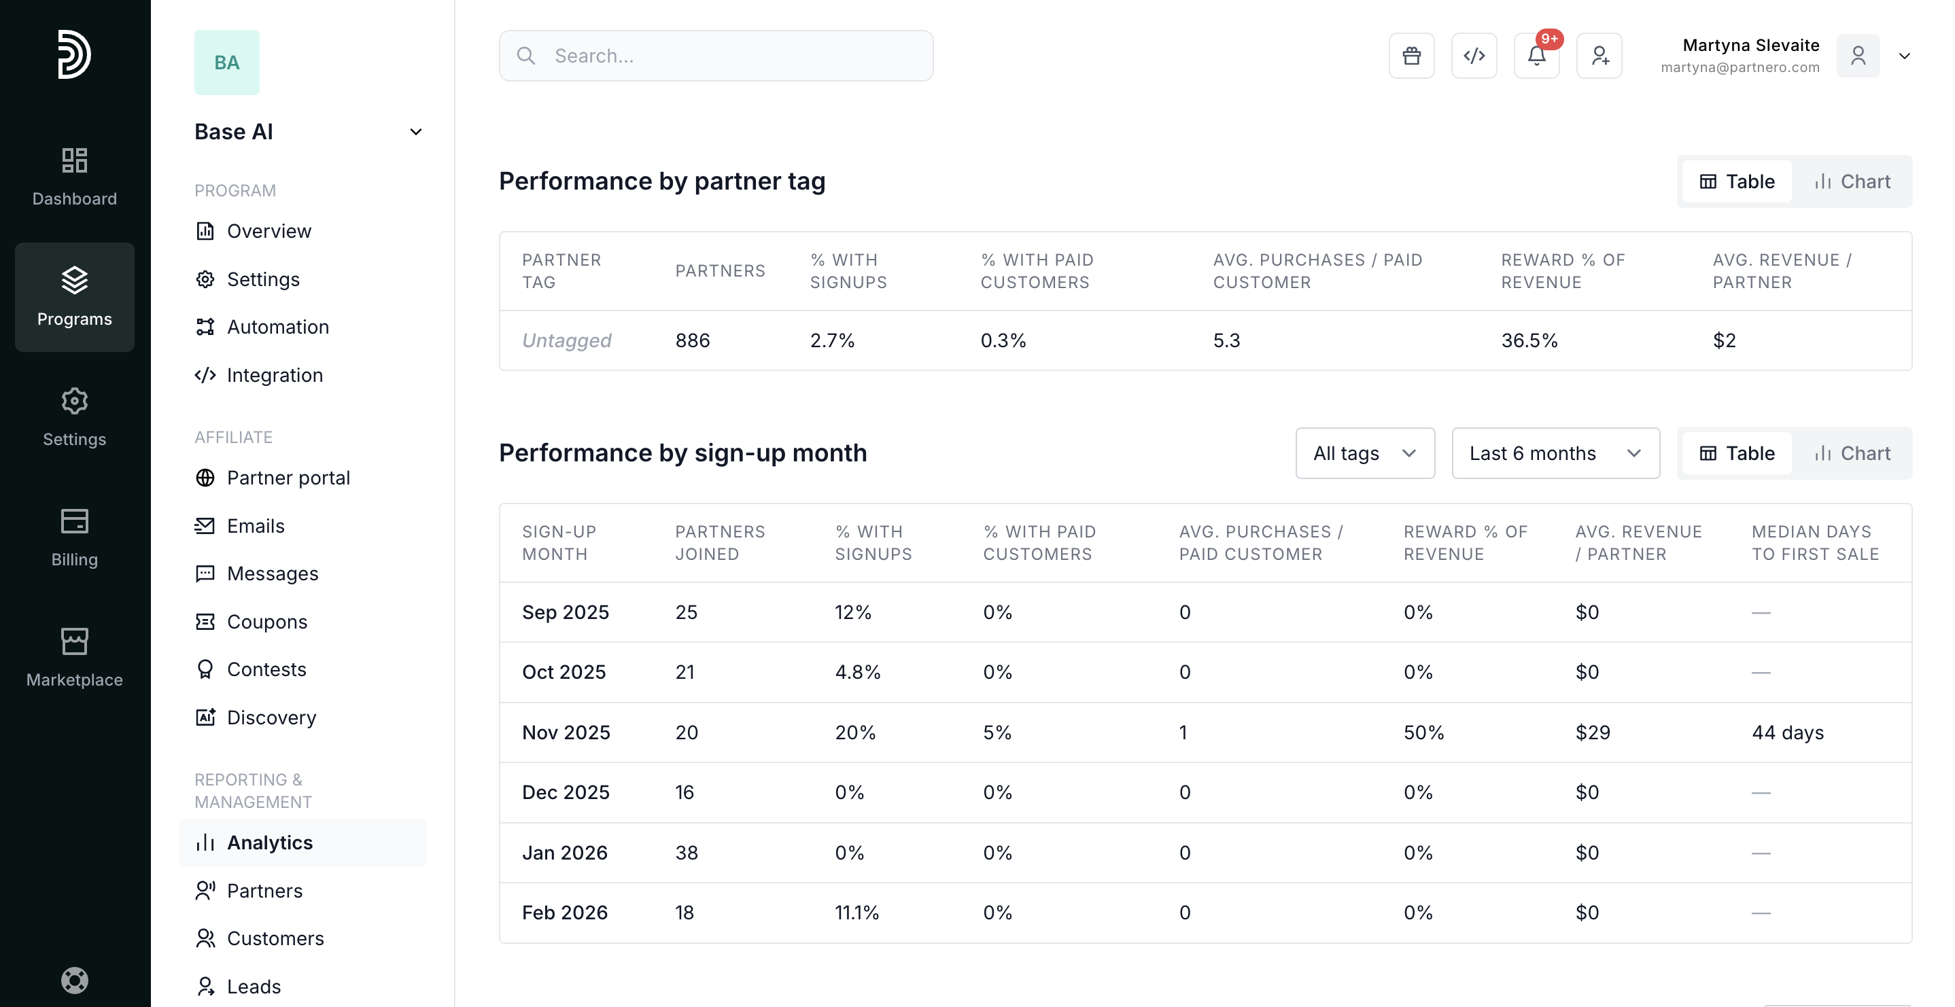1955x1007 pixels.
Task: Switch sign-up month view to Chart
Action: [x=1852, y=453]
